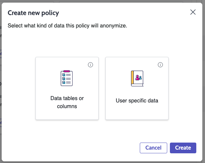Click lower partially hidden link behind dialog

(x=1, y=123)
